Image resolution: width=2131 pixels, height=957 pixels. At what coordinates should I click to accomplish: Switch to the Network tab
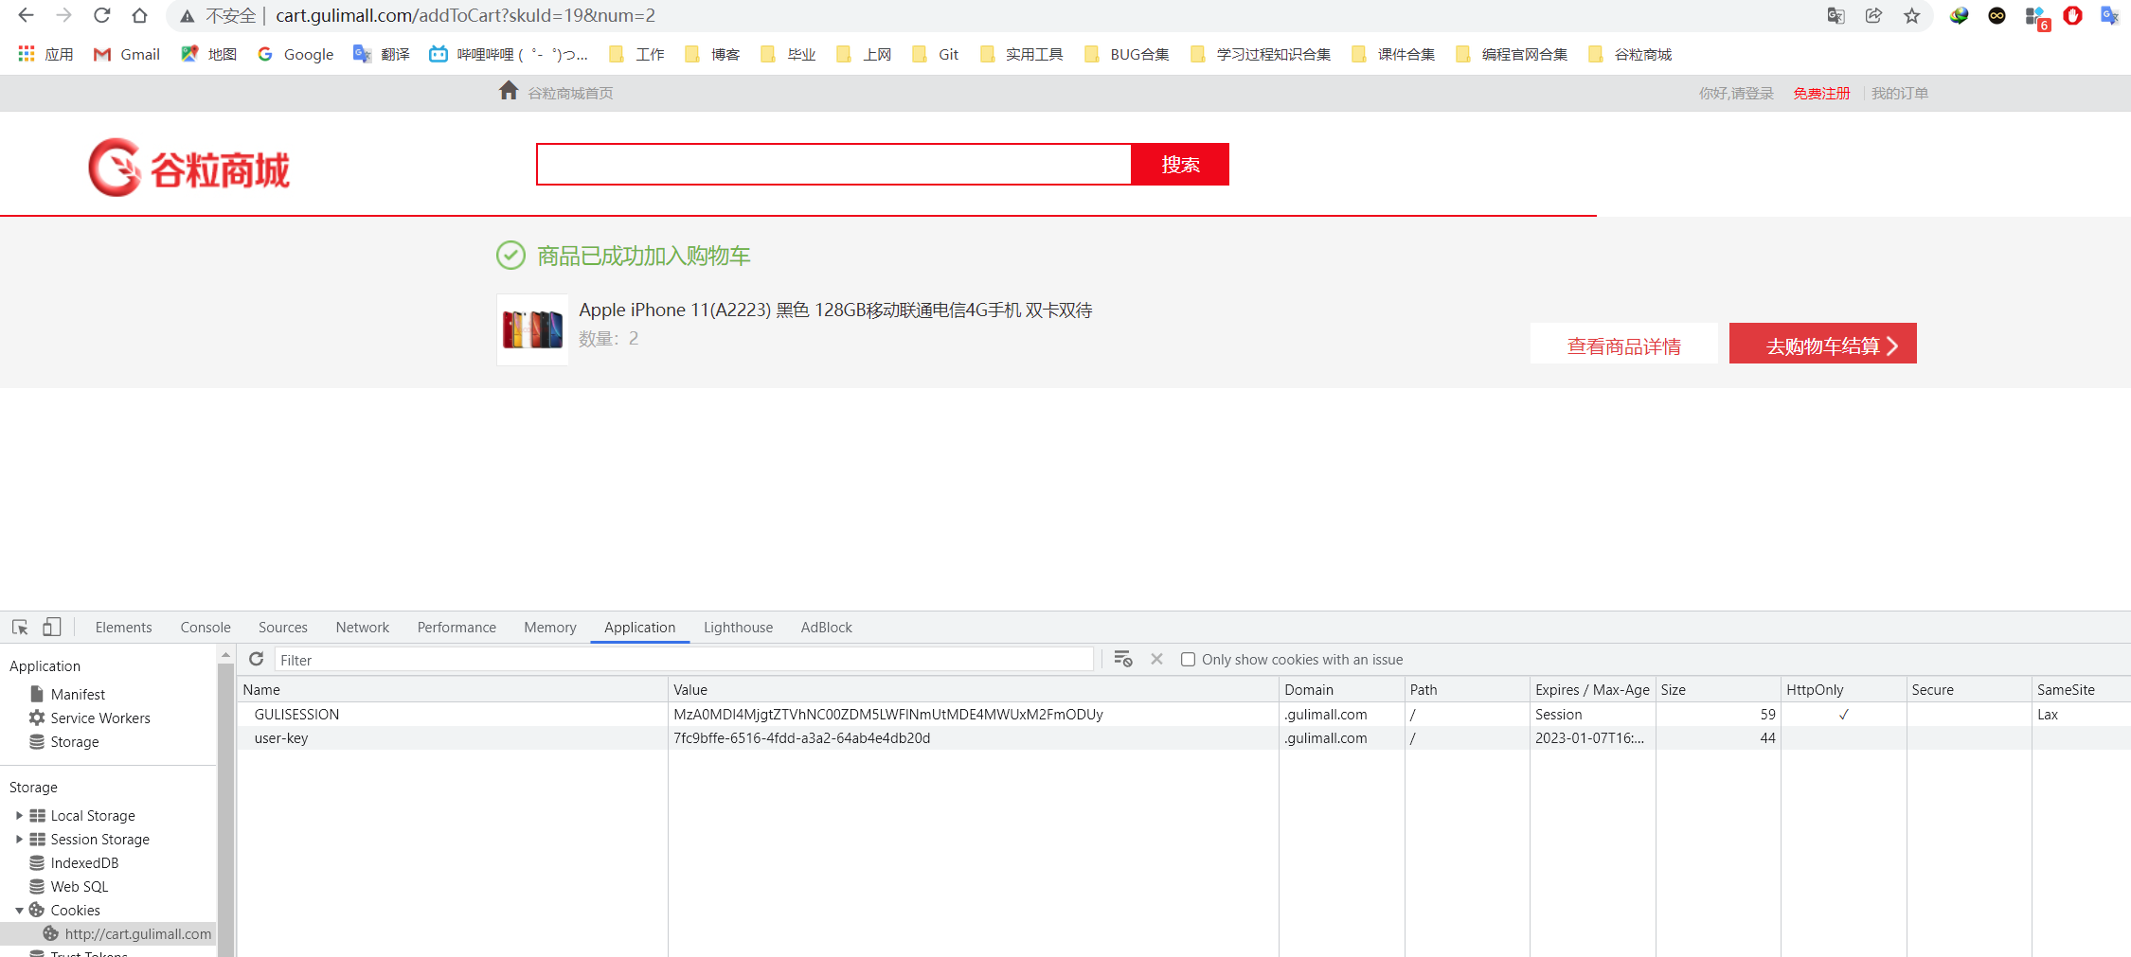(x=362, y=627)
